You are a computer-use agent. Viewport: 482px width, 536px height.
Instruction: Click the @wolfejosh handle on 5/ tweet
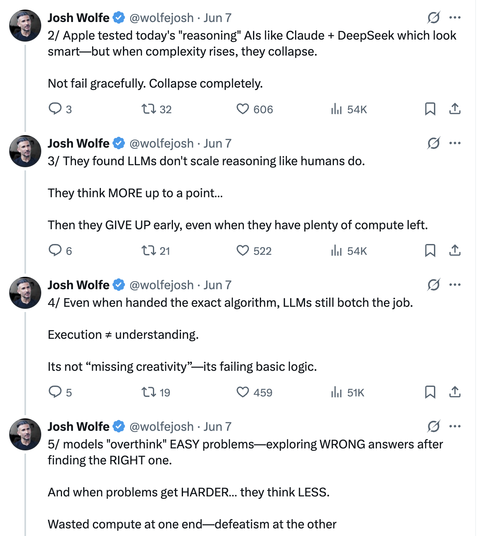(x=161, y=426)
